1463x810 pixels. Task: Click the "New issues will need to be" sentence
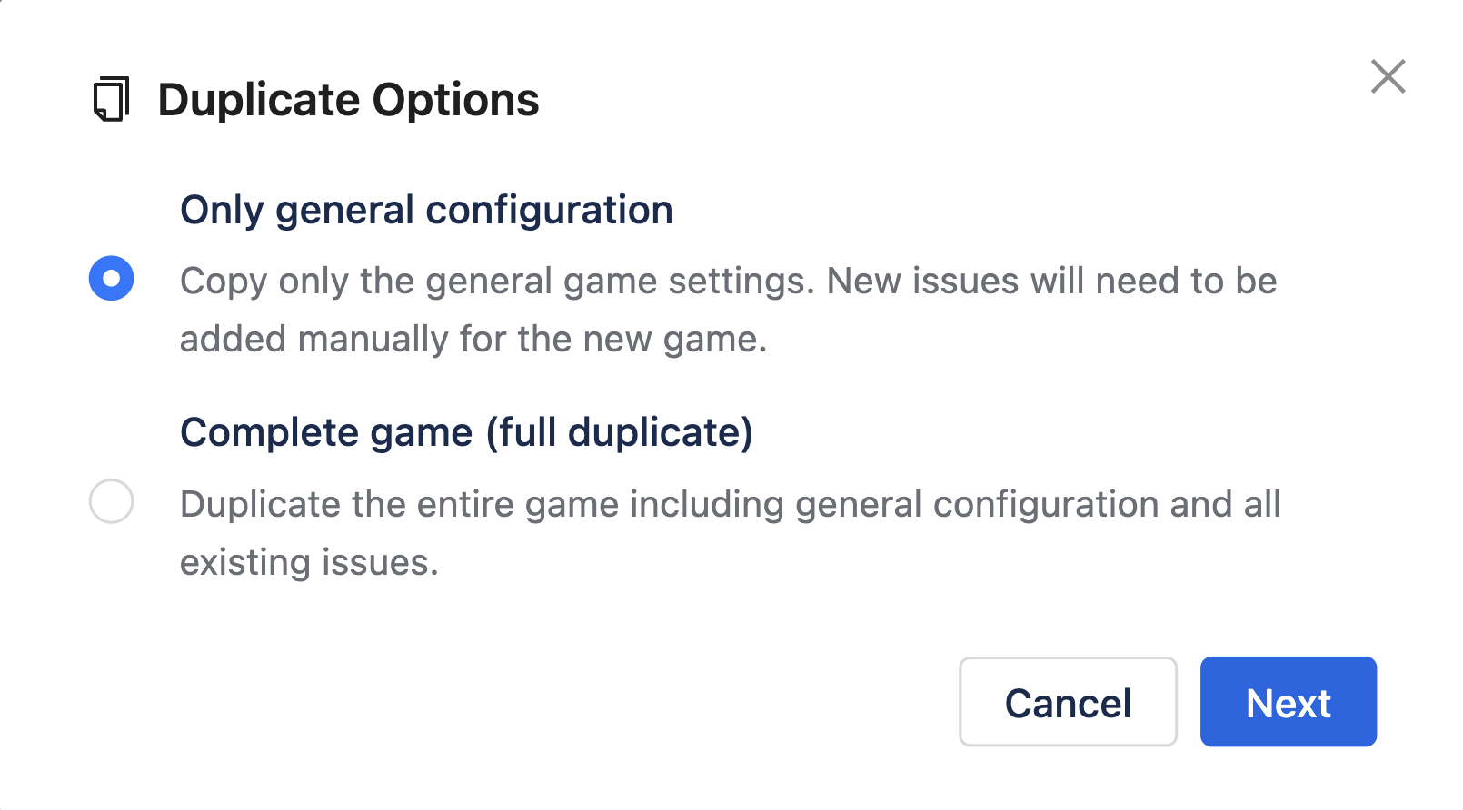(1051, 282)
